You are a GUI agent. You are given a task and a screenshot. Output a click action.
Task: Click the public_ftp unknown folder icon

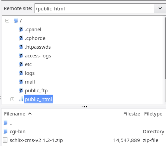[21, 90]
